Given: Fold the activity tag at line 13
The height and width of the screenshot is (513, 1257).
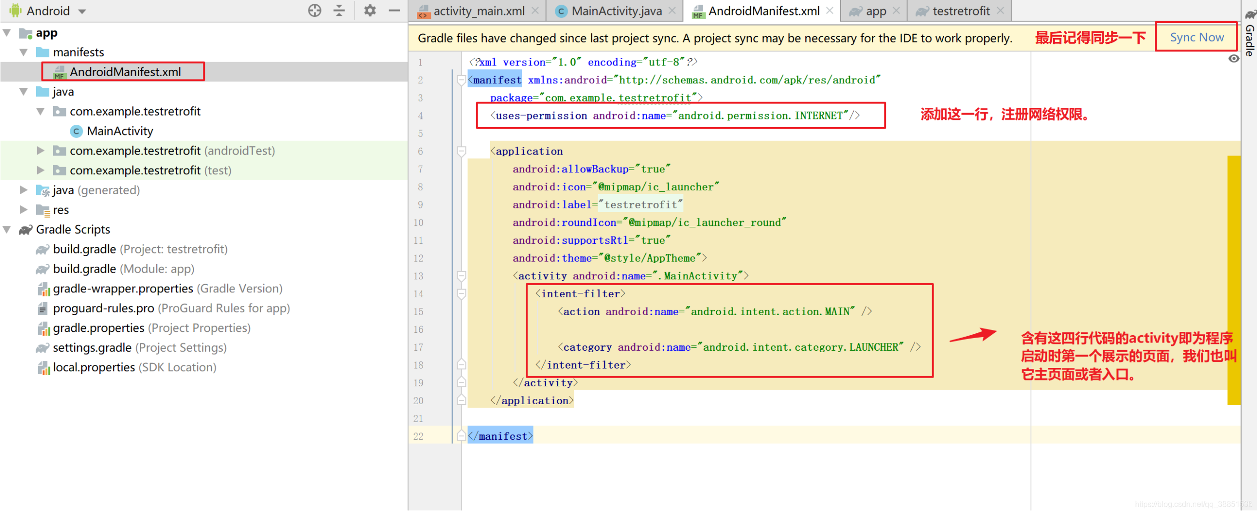Looking at the screenshot, I should click(x=461, y=276).
